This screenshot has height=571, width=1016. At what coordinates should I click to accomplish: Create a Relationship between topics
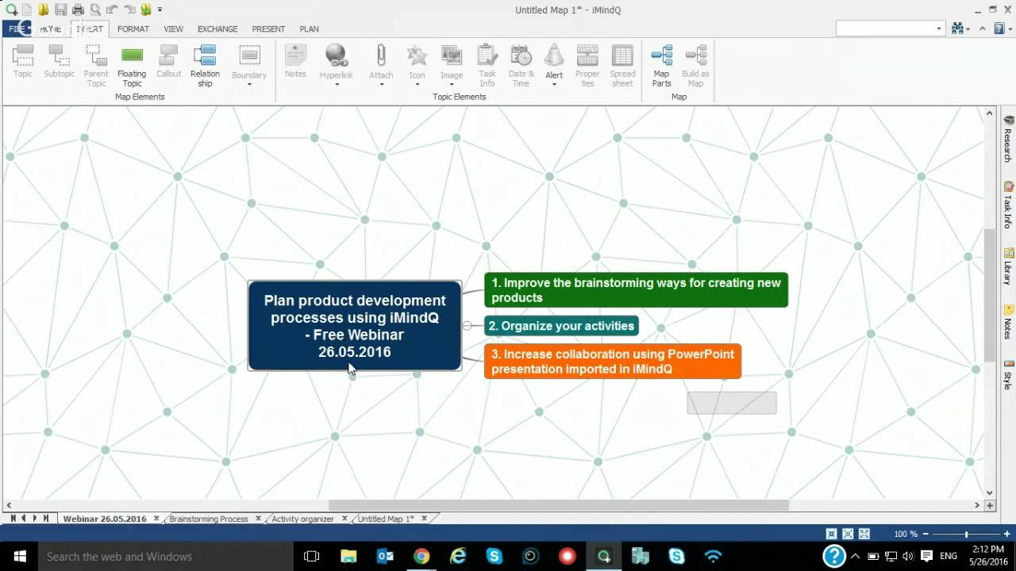pyautogui.click(x=205, y=66)
